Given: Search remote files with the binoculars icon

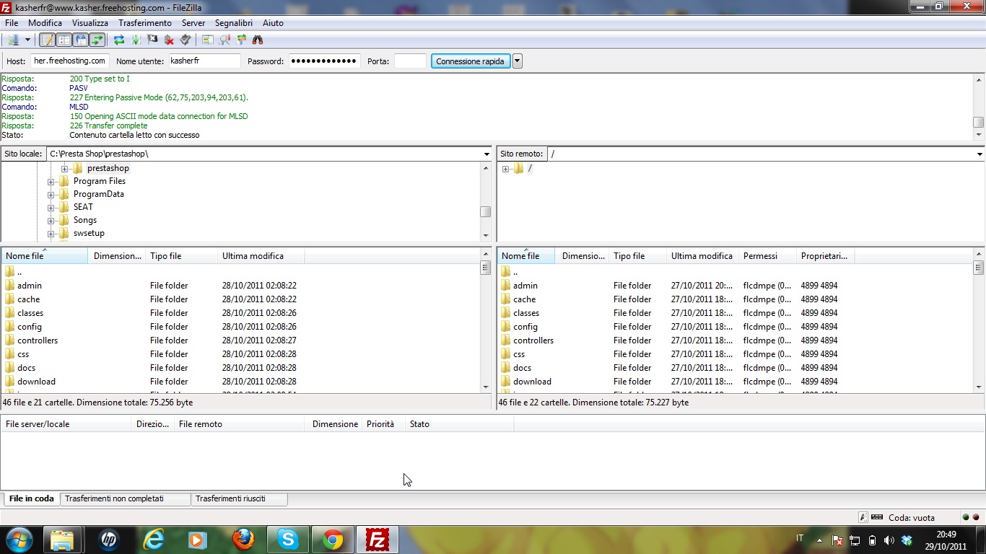Looking at the screenshot, I should click(x=258, y=40).
